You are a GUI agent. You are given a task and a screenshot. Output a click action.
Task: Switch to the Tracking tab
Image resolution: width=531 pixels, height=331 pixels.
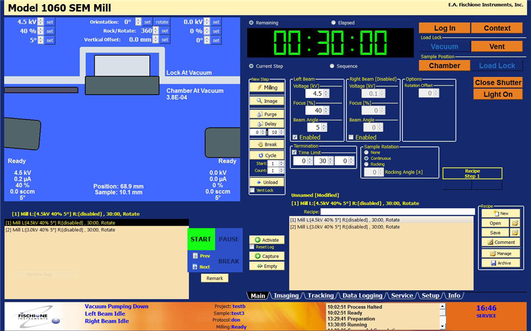pos(321,296)
